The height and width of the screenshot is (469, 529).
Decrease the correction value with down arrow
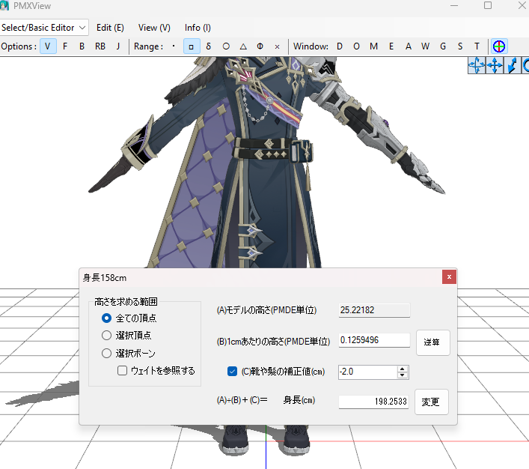402,375
